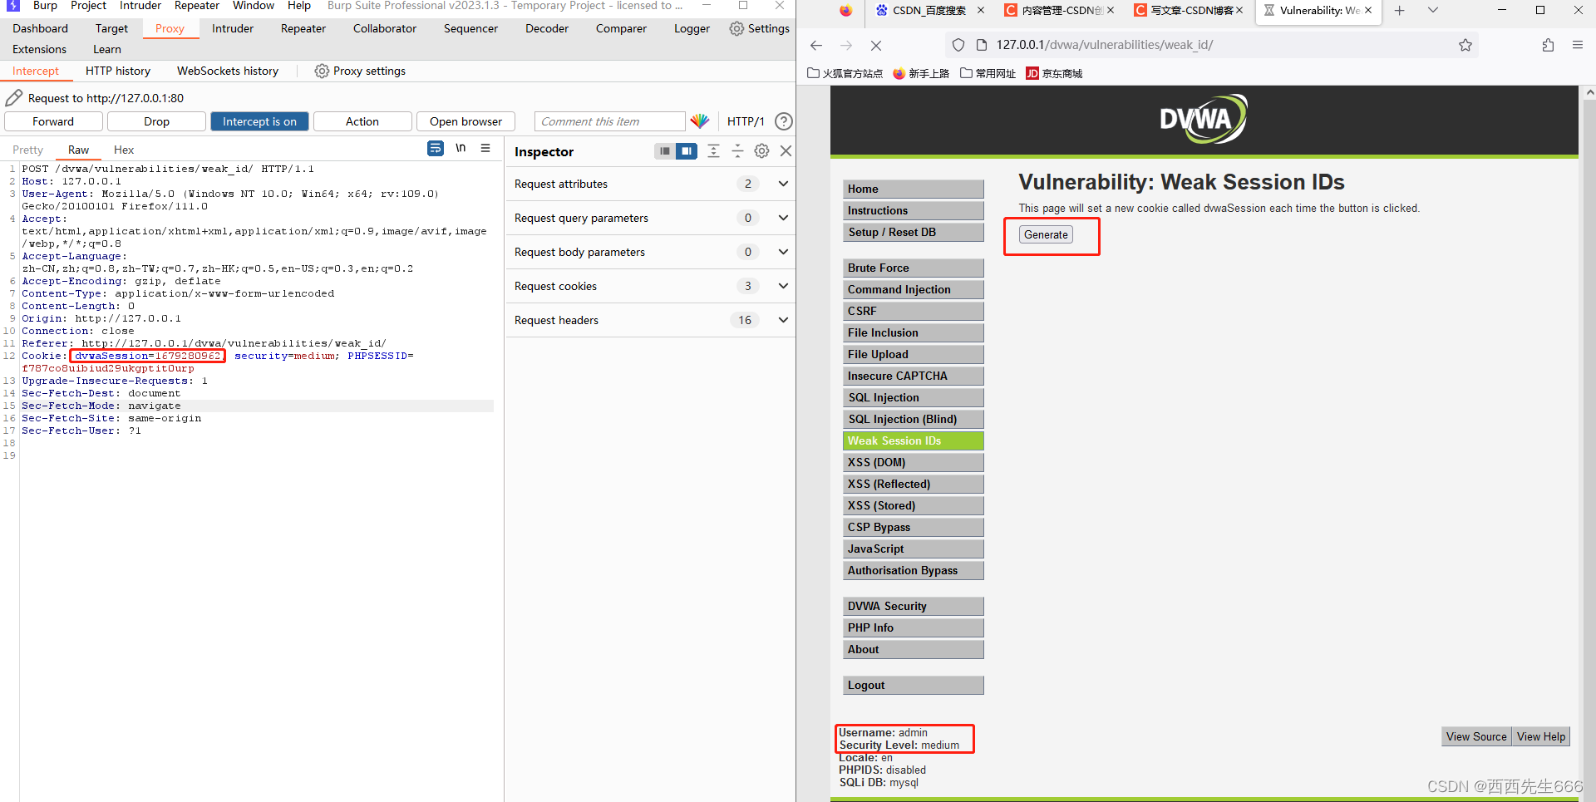Screen dimensions: 1596x802
Task: Open Intruder tool tab
Action: 233,28
